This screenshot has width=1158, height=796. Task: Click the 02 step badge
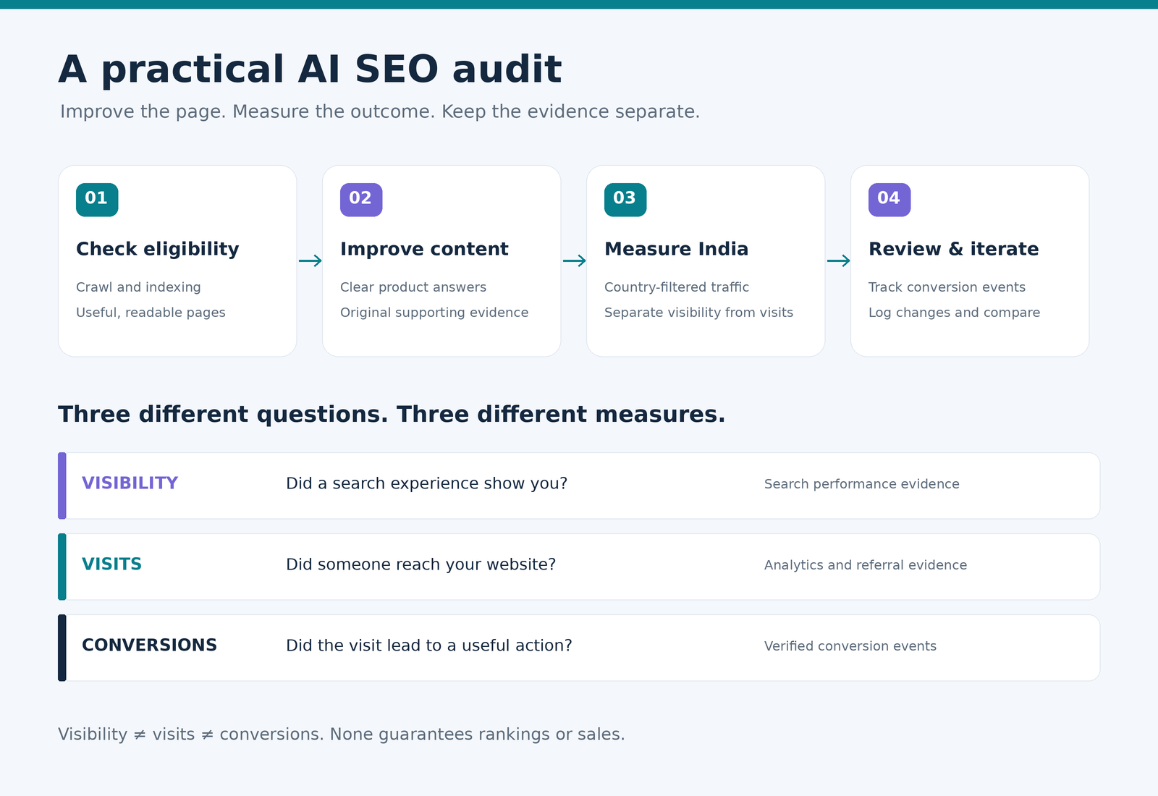click(x=361, y=200)
